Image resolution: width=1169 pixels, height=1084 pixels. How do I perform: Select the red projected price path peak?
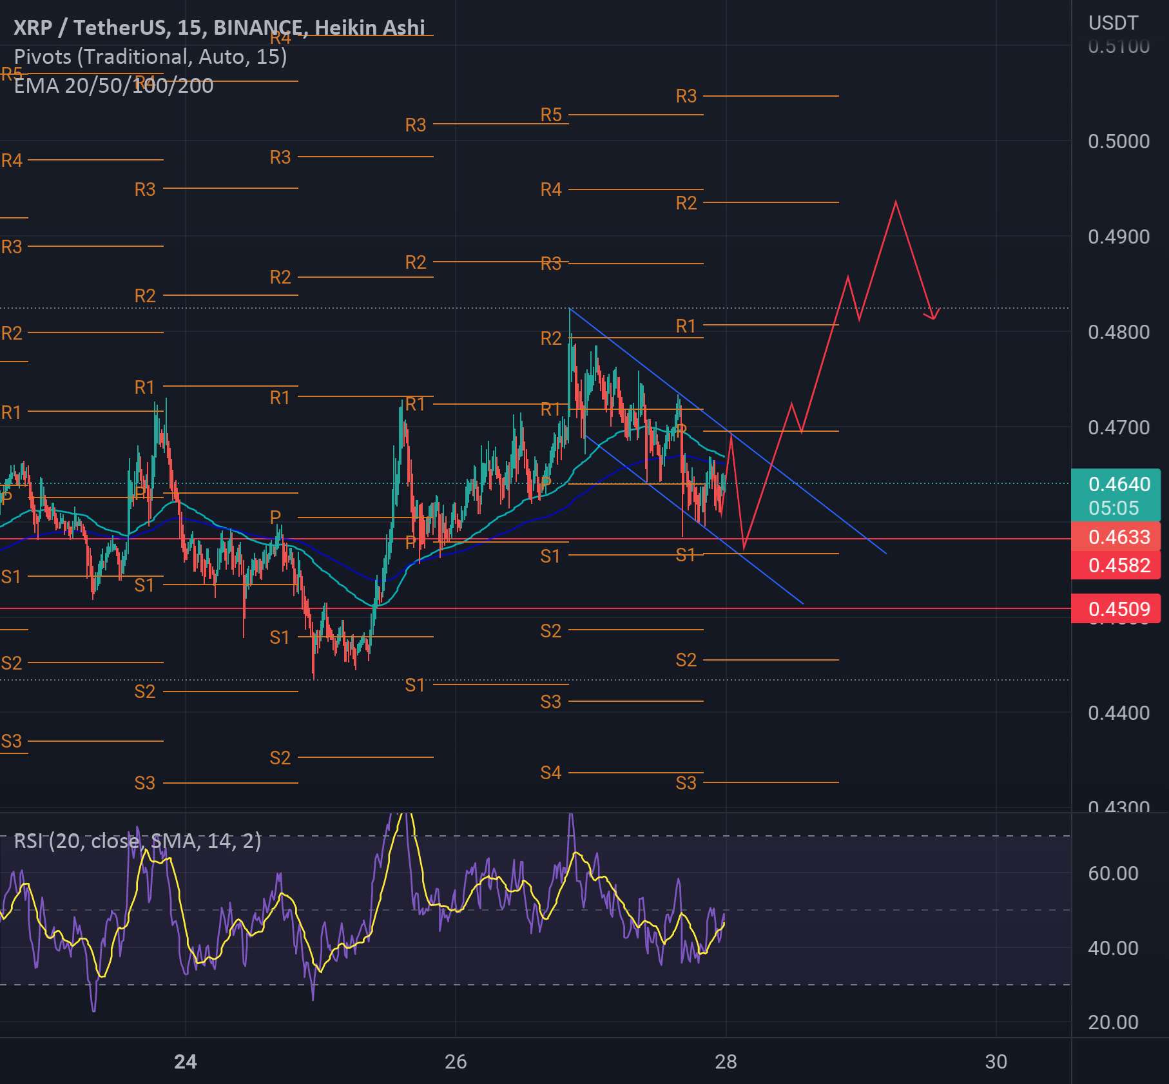coord(896,202)
